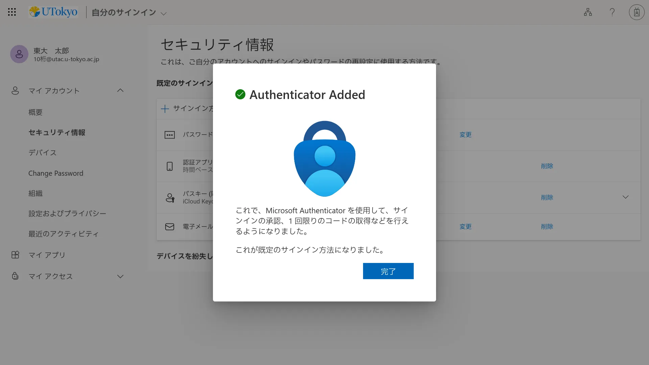649x365 pixels.
Task: Expand the 自分のサインイン dropdown
Action: click(x=164, y=14)
